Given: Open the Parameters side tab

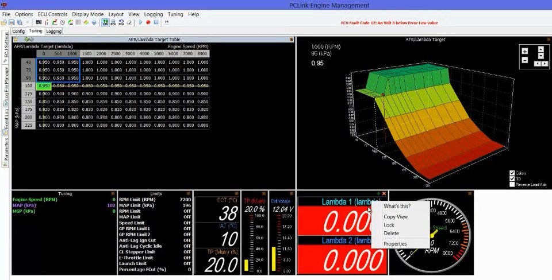Looking at the screenshot, I should tap(6, 152).
